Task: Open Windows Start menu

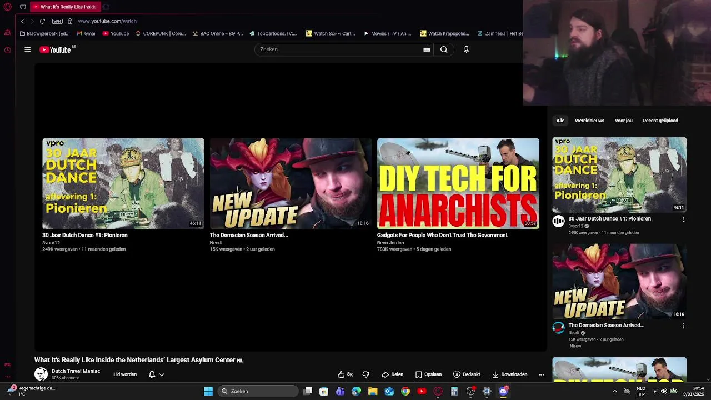Action: [208, 391]
